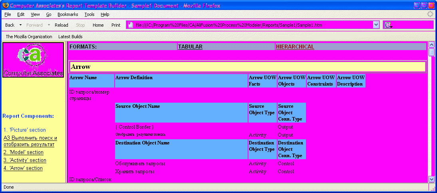Click the Source Object Name header cell
Screen dimensions: 437x193
point(181,113)
